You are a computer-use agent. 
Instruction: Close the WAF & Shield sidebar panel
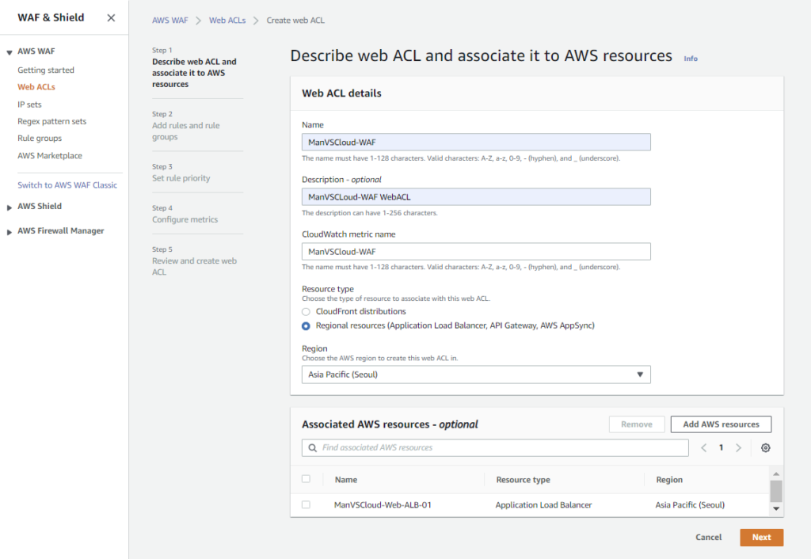coord(111,17)
